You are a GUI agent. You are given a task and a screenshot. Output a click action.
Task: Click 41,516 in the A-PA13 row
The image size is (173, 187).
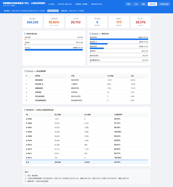pyautogui.click(x=57, y=149)
